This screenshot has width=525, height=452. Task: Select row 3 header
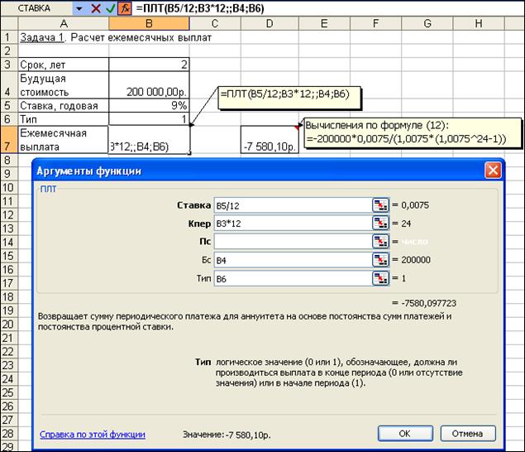pos(7,65)
